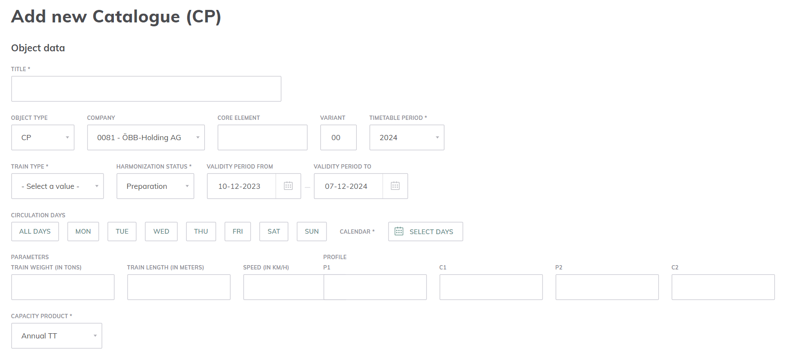Toggle the ALL DAYS circulation button

pos(35,232)
